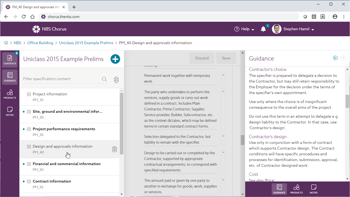The height and width of the screenshot is (197, 350).
Task: Click center editor scrollbar thumb
Action: 242,140
